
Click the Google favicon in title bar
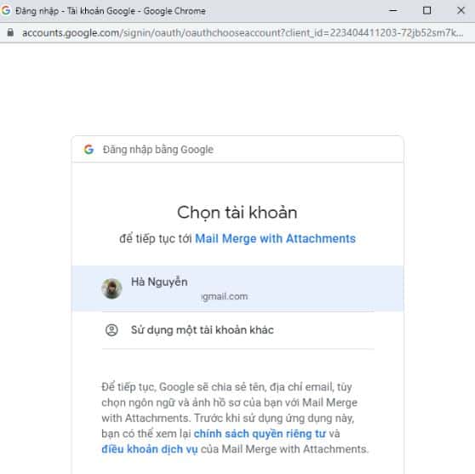(x=6, y=10)
